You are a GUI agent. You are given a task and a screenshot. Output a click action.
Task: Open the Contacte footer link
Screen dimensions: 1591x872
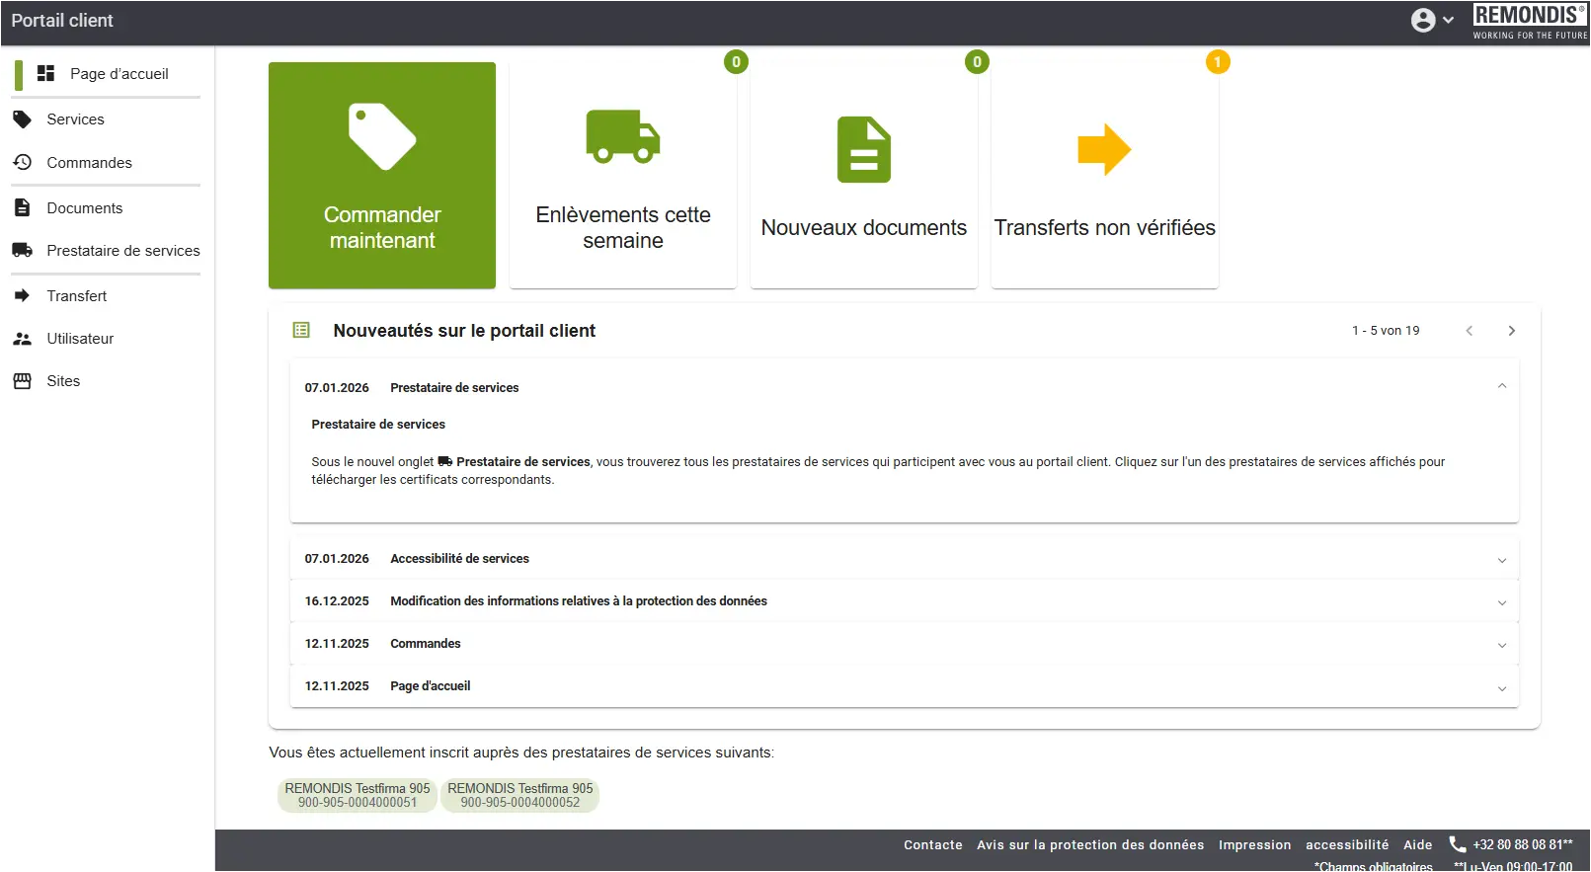click(932, 845)
